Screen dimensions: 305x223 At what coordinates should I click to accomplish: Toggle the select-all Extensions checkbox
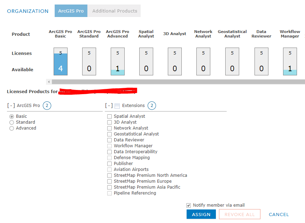[117, 106]
